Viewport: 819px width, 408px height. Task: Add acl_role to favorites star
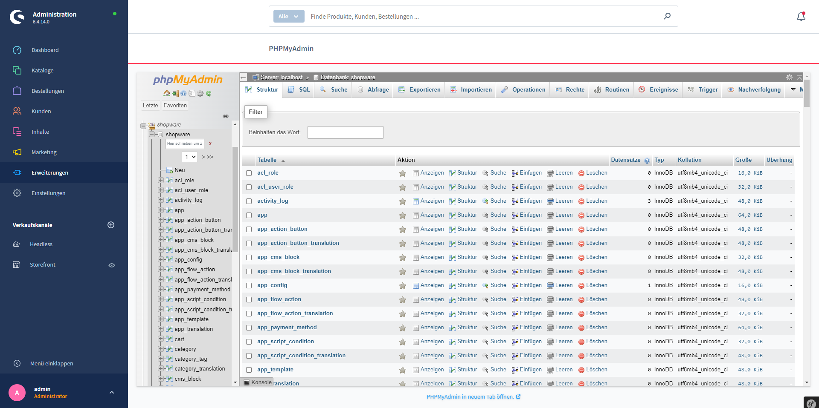tap(403, 173)
